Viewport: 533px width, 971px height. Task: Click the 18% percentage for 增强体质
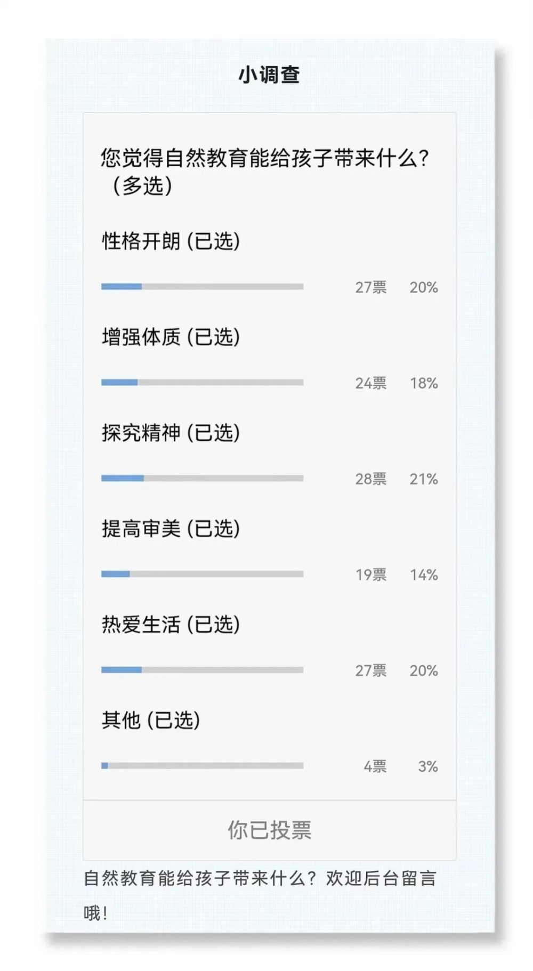(x=424, y=383)
